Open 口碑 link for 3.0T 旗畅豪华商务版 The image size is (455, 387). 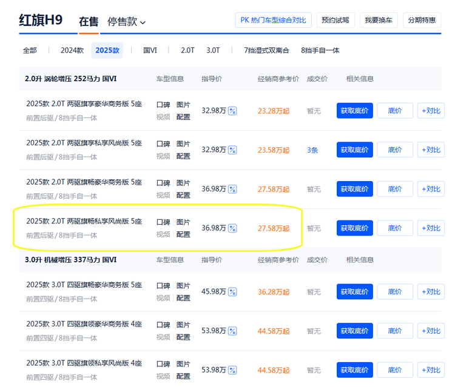(x=163, y=286)
